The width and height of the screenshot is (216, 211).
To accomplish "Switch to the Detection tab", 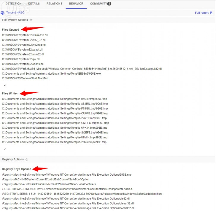I will tap(13, 4).
